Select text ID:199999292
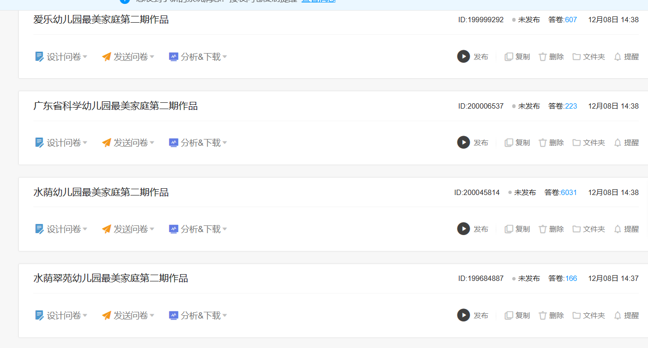The width and height of the screenshot is (648, 348). tap(481, 20)
